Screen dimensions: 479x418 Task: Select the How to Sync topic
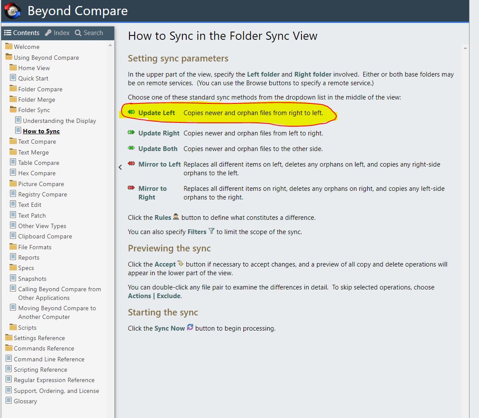pyautogui.click(x=37, y=131)
